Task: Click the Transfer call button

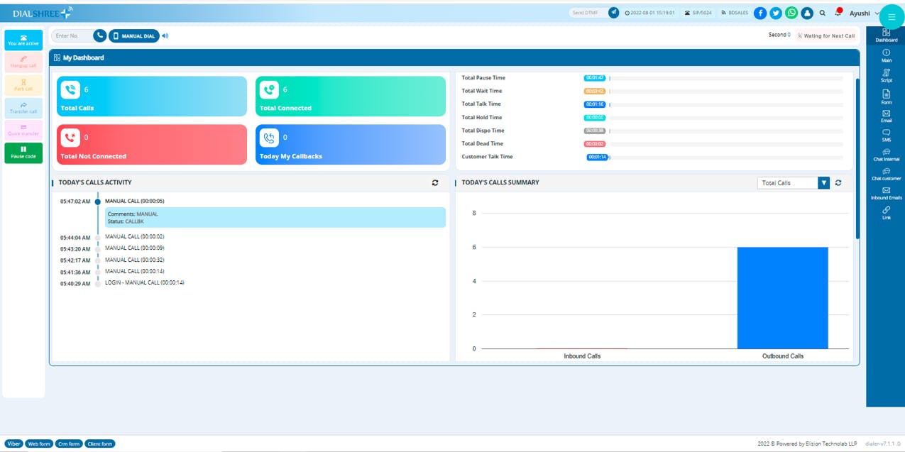Action: pyautogui.click(x=23, y=108)
